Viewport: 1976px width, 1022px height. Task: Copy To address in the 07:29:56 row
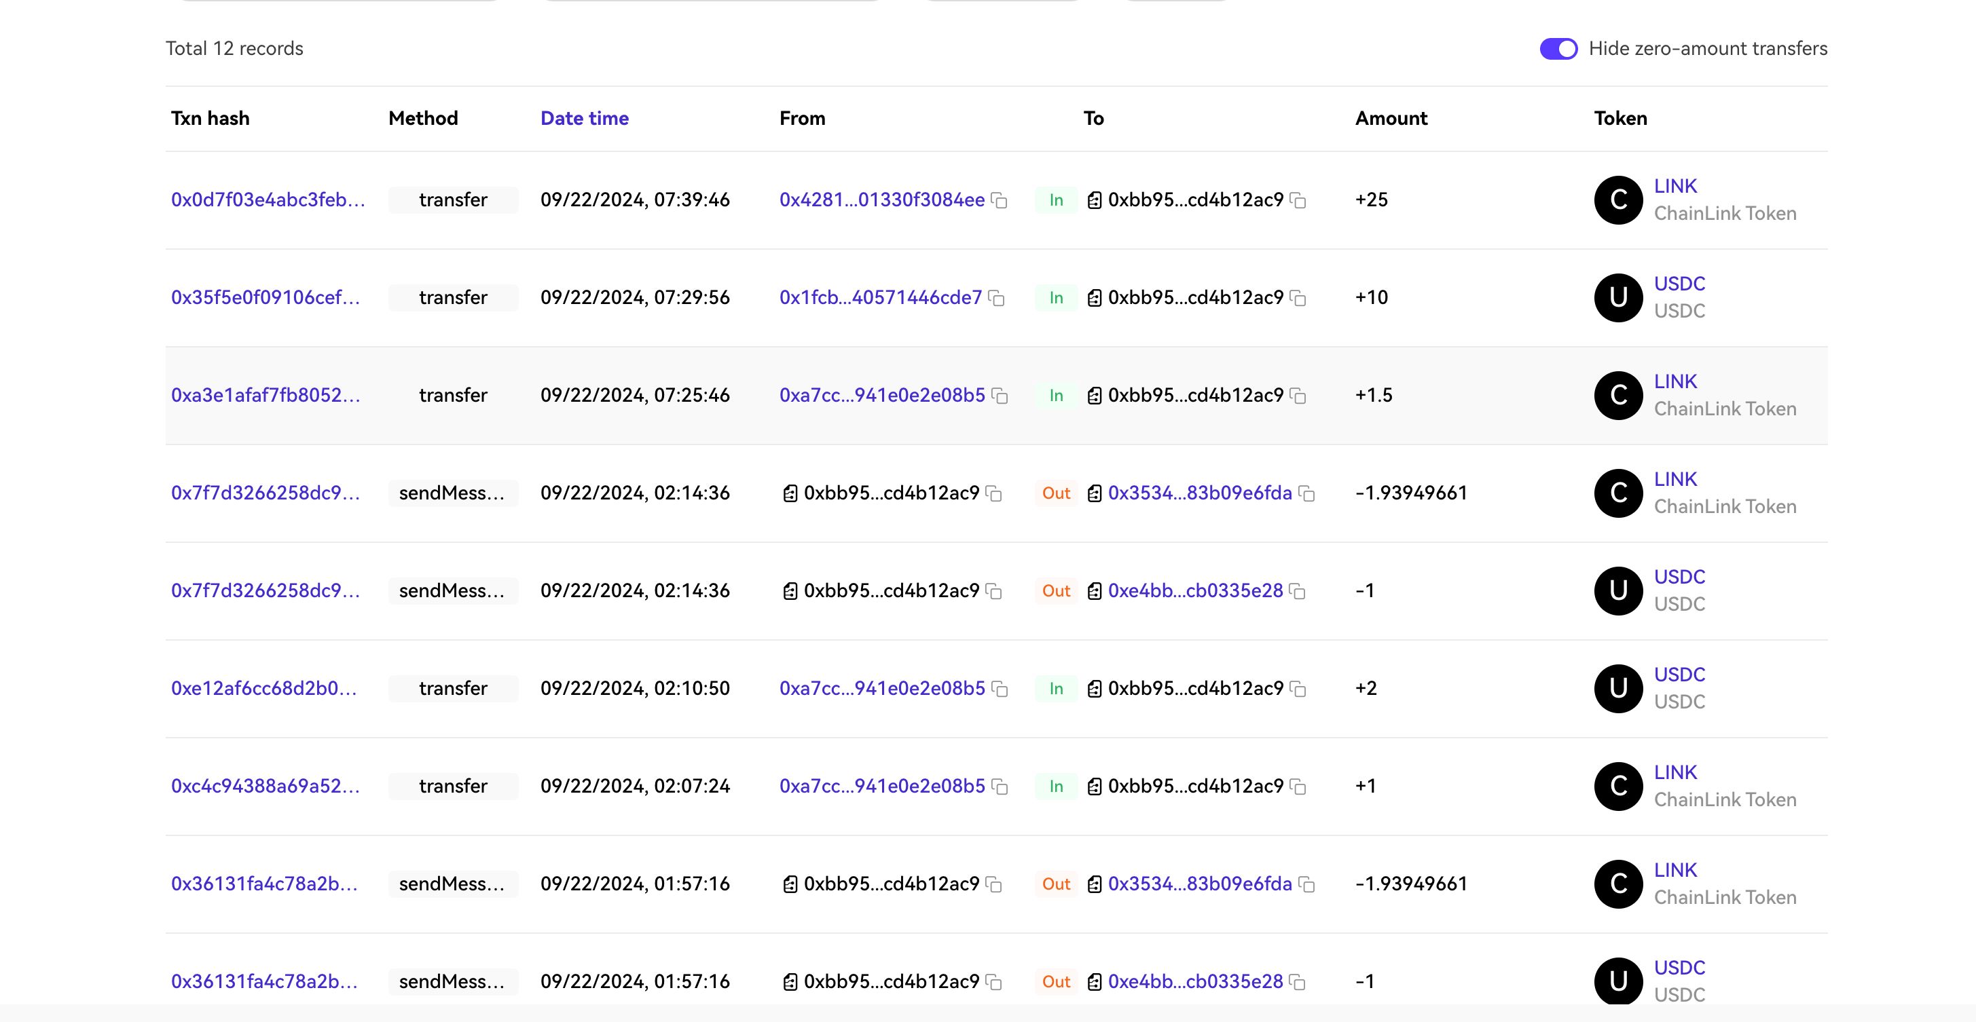pos(1298,297)
